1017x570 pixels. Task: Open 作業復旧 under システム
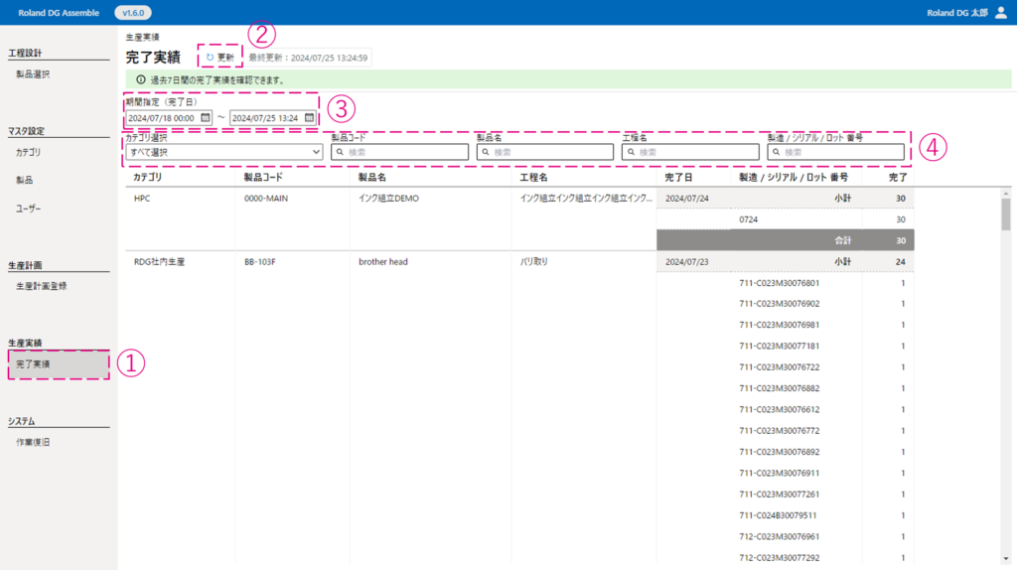(x=33, y=442)
